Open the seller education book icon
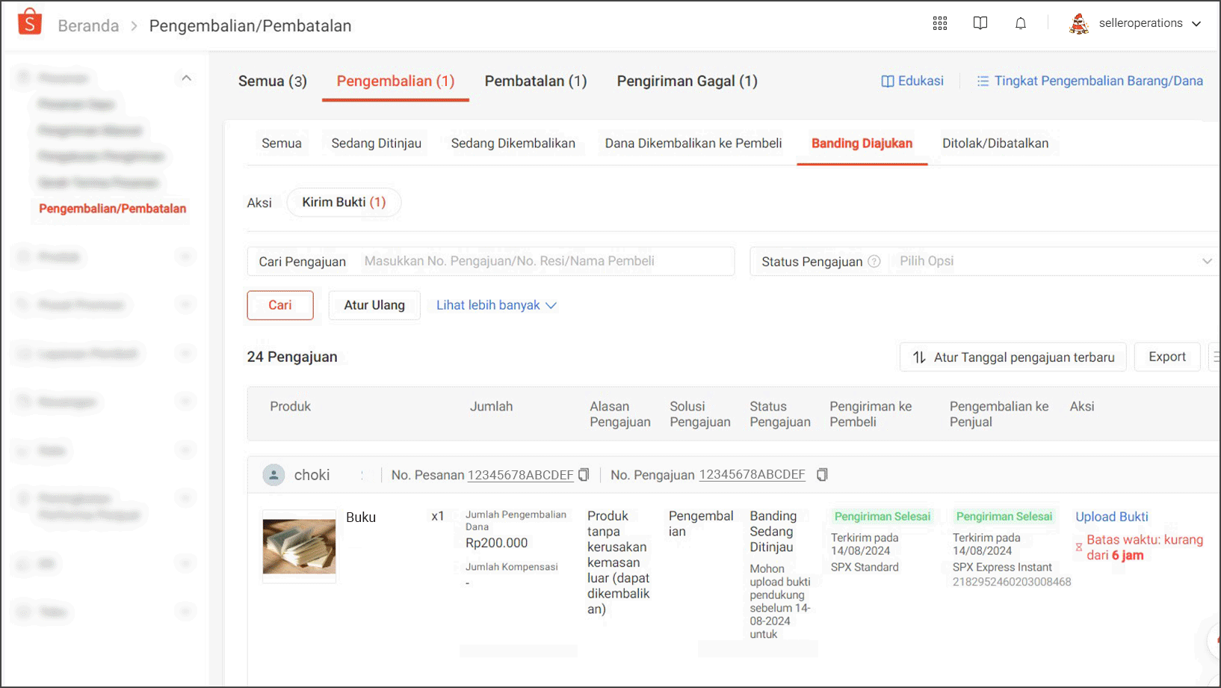Screen dimensions: 1221x688 click(980, 23)
